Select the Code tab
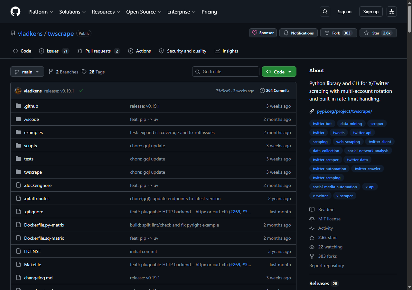 22,51
